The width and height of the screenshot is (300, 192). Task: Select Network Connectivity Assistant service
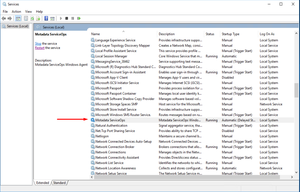(117, 158)
